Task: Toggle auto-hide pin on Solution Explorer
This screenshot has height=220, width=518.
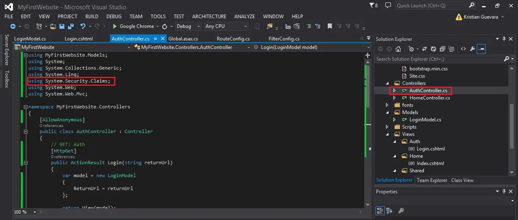Action: (504, 39)
